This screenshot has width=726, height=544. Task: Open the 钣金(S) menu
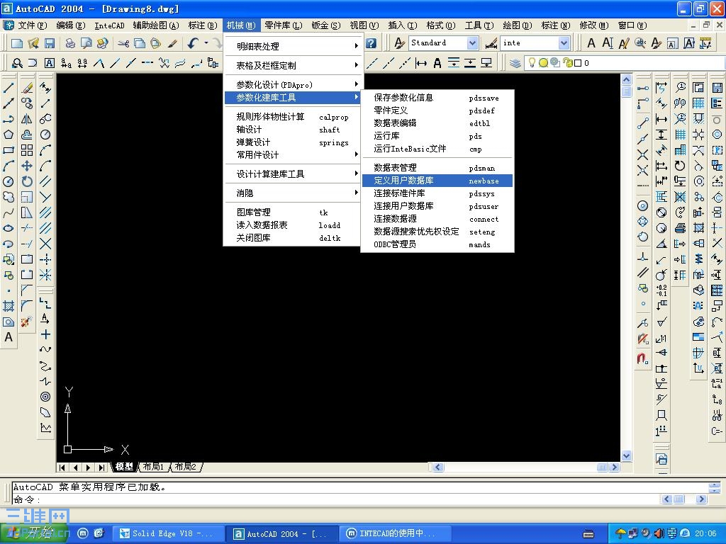click(326, 25)
